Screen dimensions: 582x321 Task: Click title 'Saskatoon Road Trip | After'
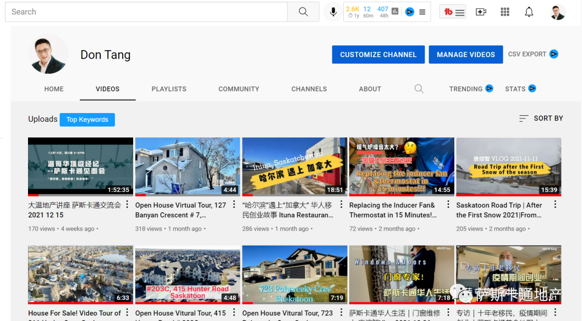pos(499,205)
